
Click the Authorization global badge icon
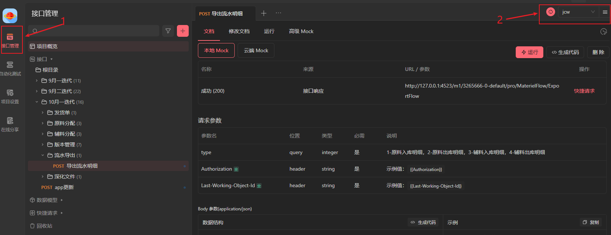click(x=236, y=169)
